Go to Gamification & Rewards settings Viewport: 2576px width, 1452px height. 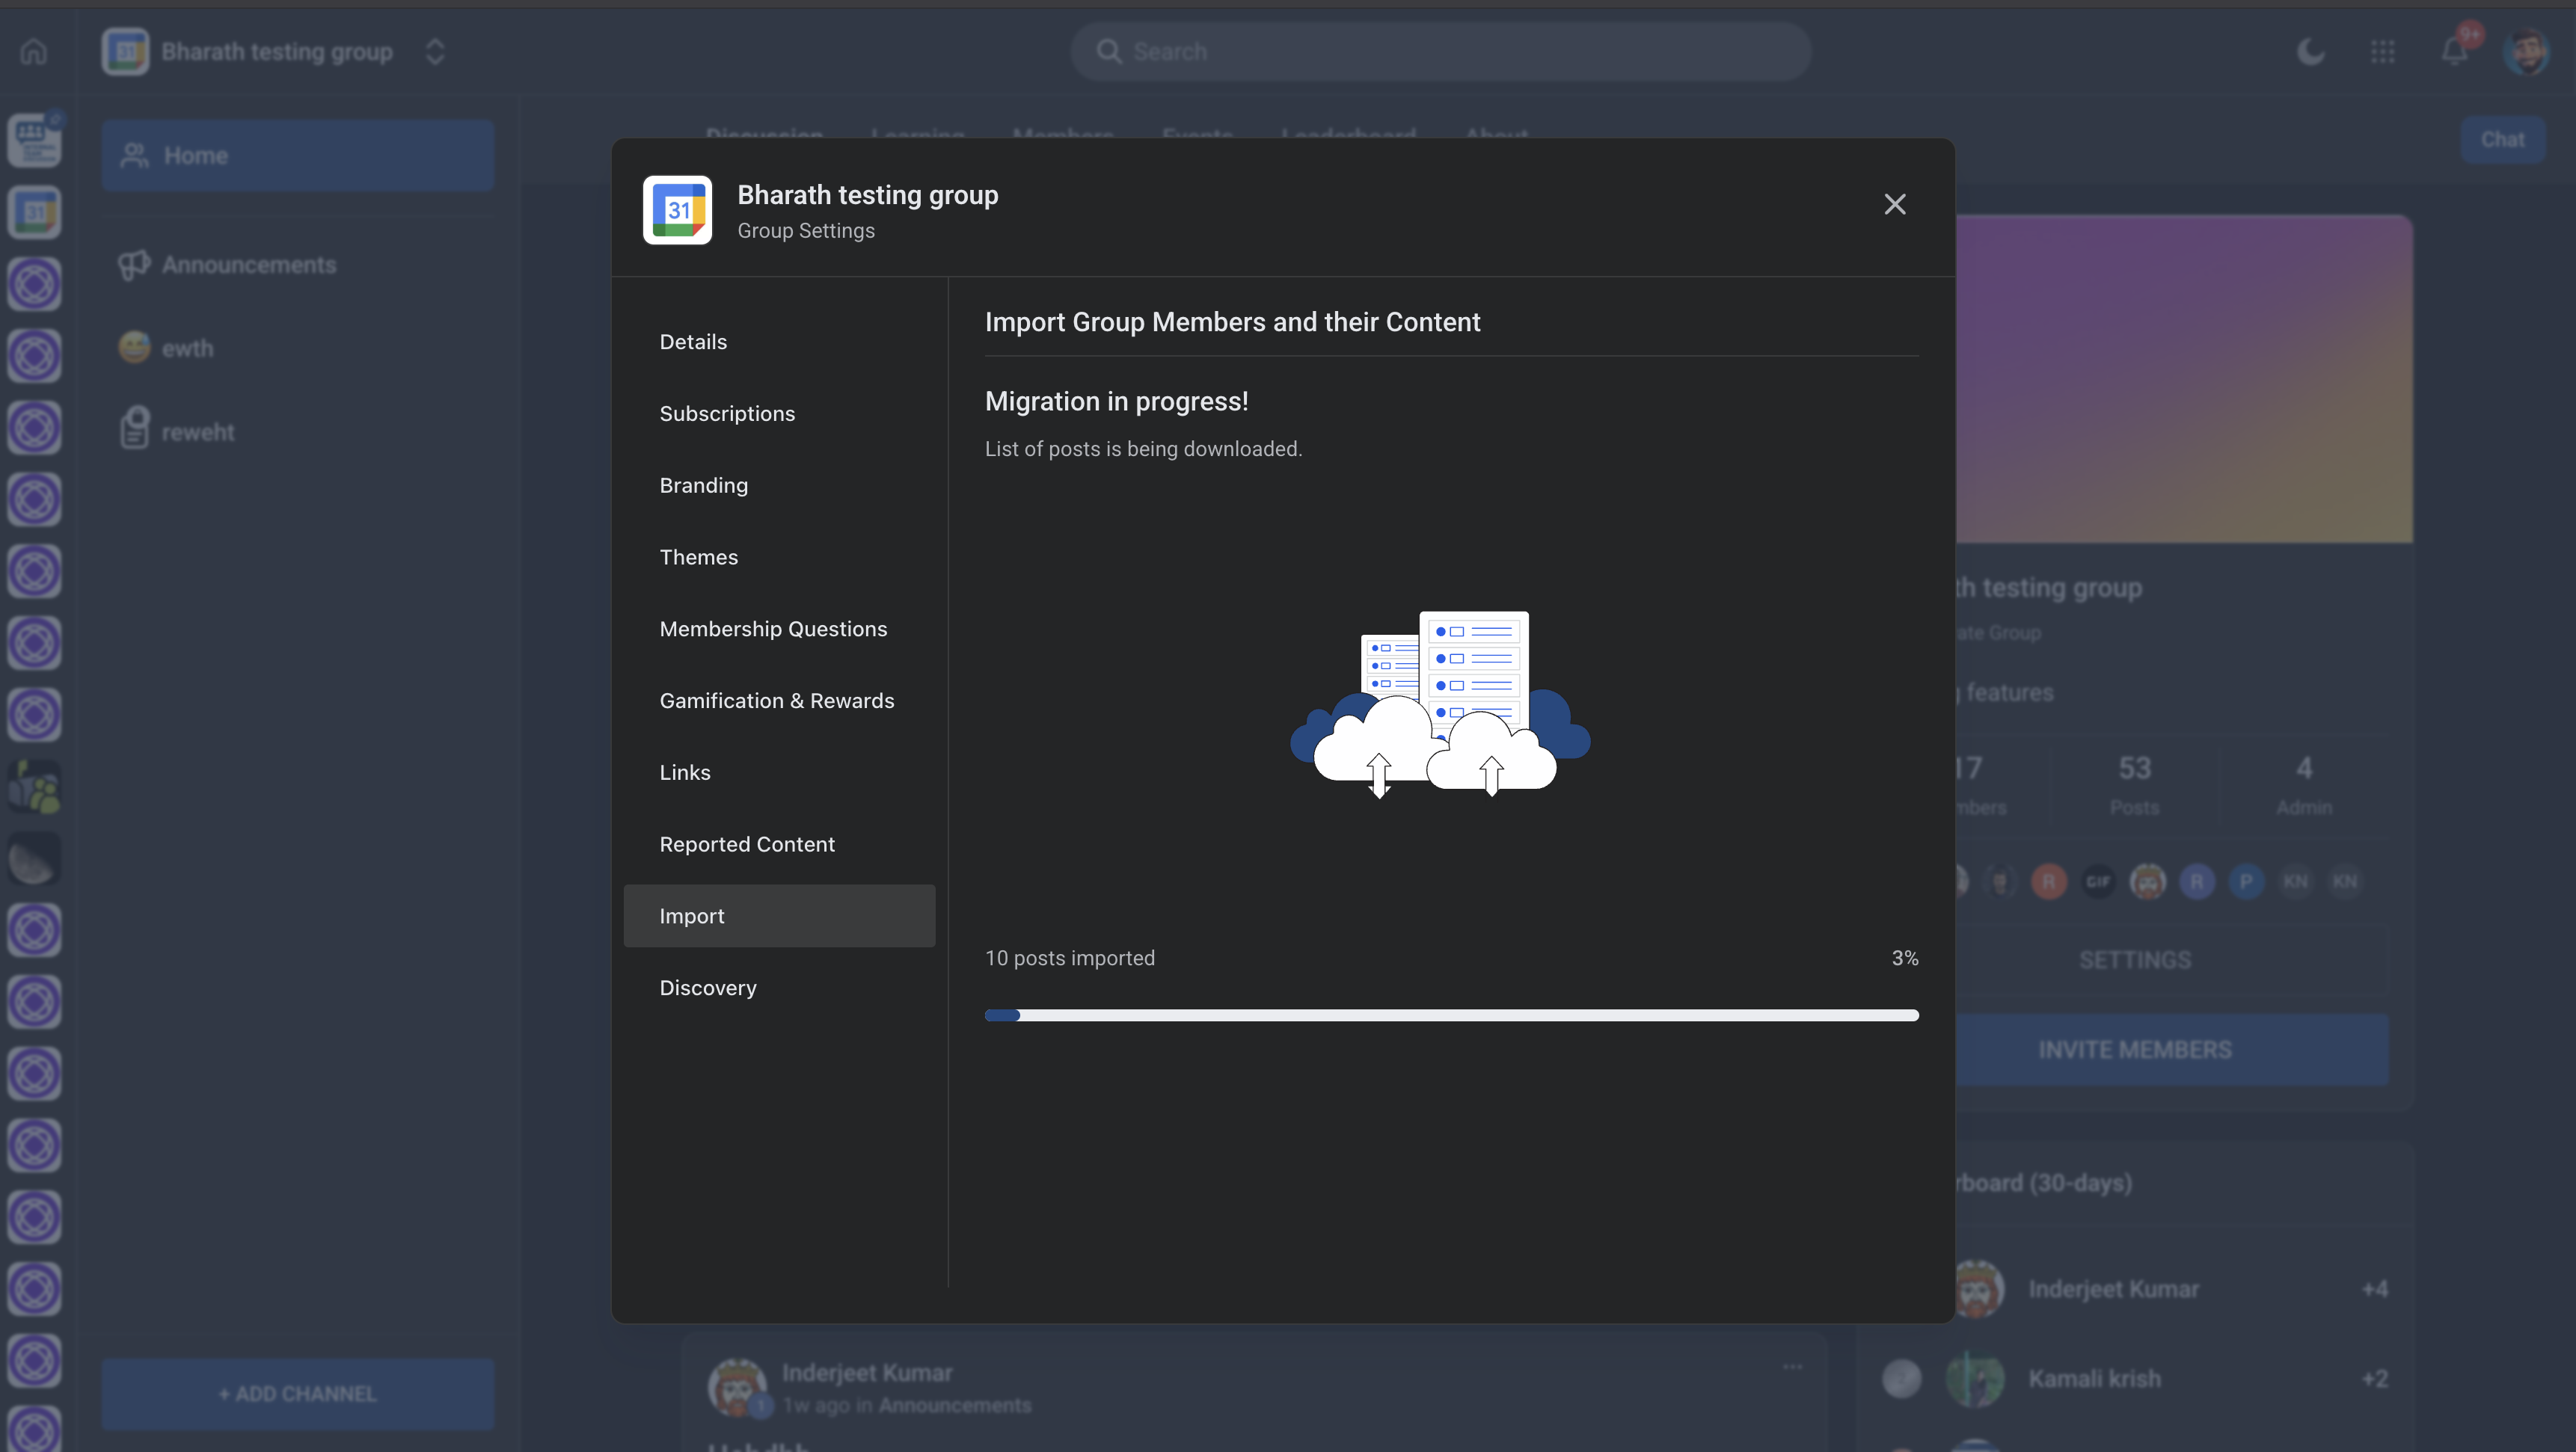[x=776, y=701]
